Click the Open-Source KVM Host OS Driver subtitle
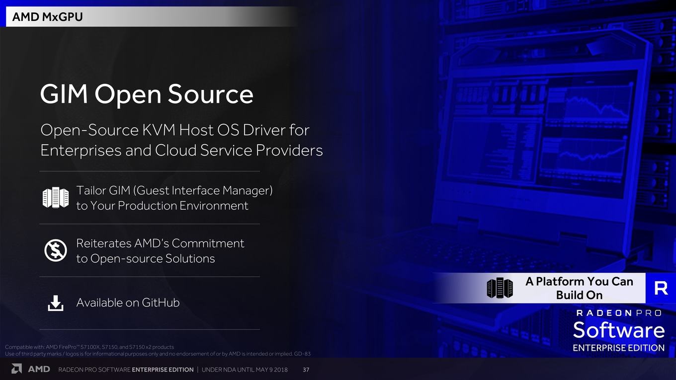676x380 pixels. click(181, 140)
